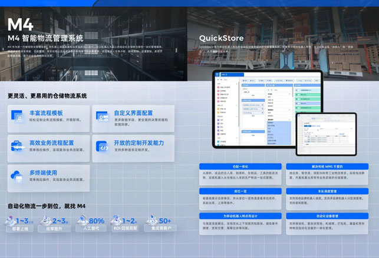
Task: Click the 50+ statistic value
Action: coord(165,221)
